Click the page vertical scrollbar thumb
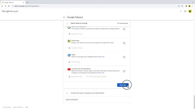The width and height of the screenshot is (195, 109). pos(194,102)
